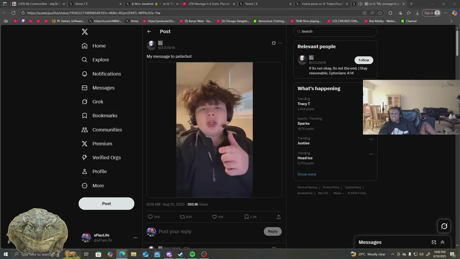
Task: Click the large Post button
Action: [106, 204]
